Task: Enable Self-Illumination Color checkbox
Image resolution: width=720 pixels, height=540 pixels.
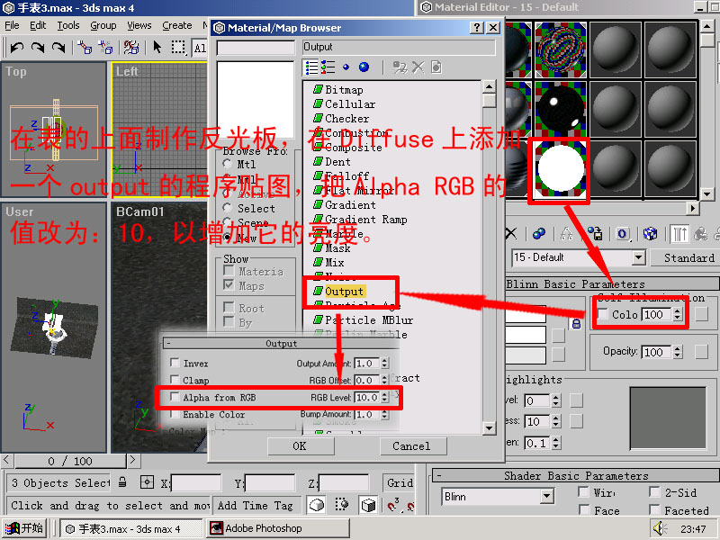Action: tap(603, 314)
